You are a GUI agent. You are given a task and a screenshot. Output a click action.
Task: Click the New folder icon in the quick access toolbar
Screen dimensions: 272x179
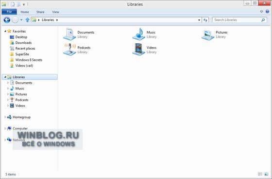coord(18,4)
